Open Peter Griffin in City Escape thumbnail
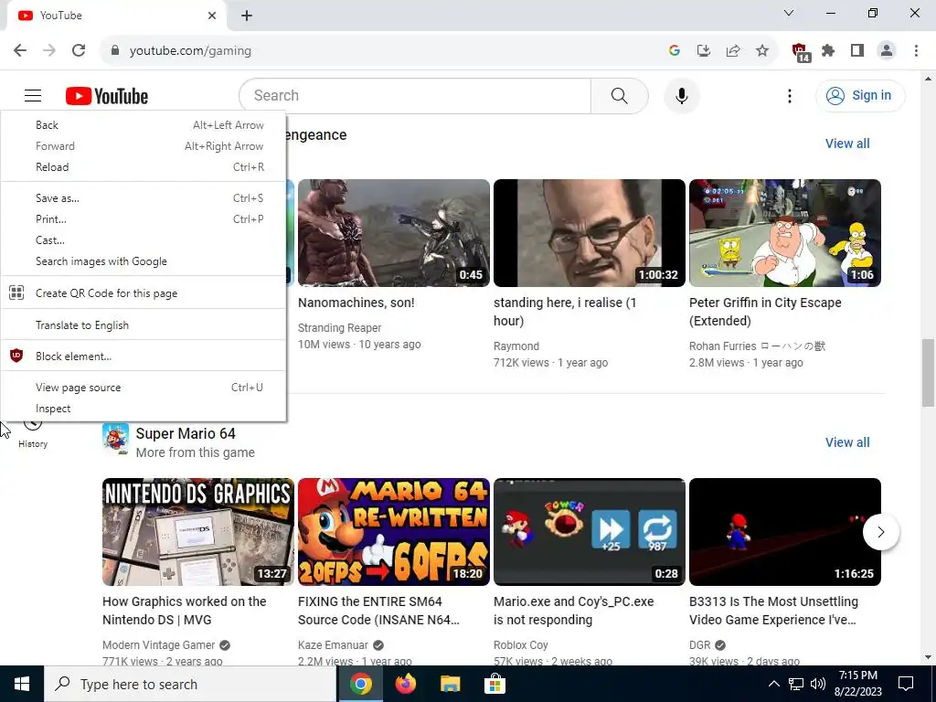The image size is (936, 702). (785, 233)
